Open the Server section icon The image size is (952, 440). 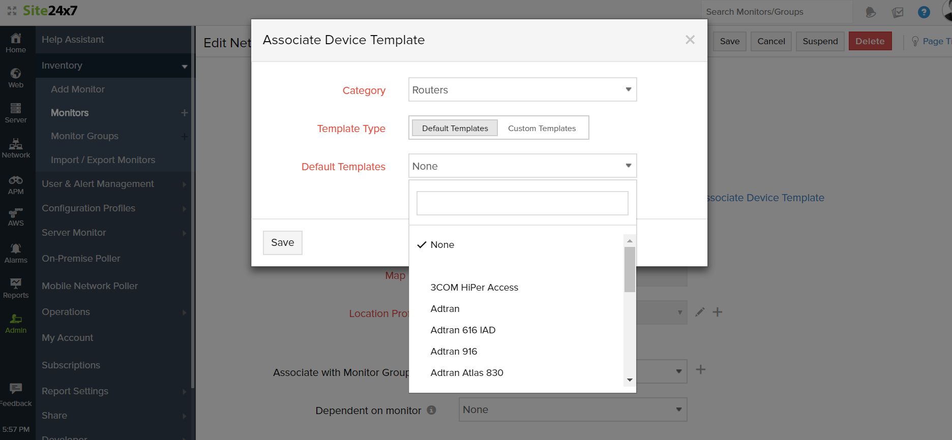[16, 108]
